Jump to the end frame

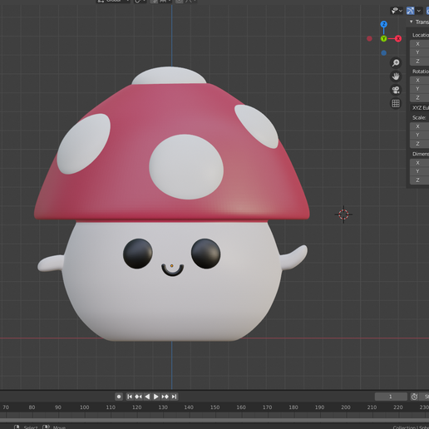tap(174, 397)
